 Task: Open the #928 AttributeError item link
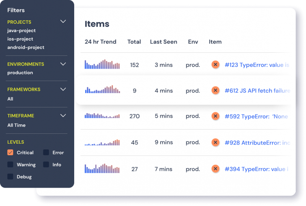[x=257, y=143]
